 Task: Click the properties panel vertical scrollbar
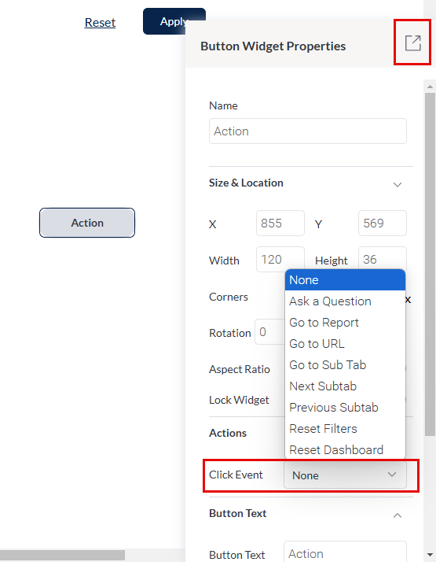pyautogui.click(x=430, y=264)
